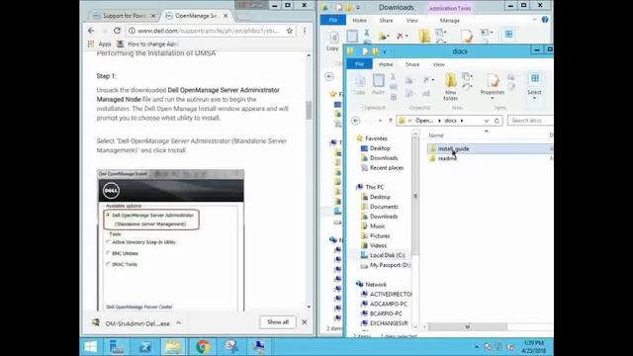Click Chrome page vertical scrollbar thumb
This screenshot has width=633, height=356.
pyautogui.click(x=309, y=110)
